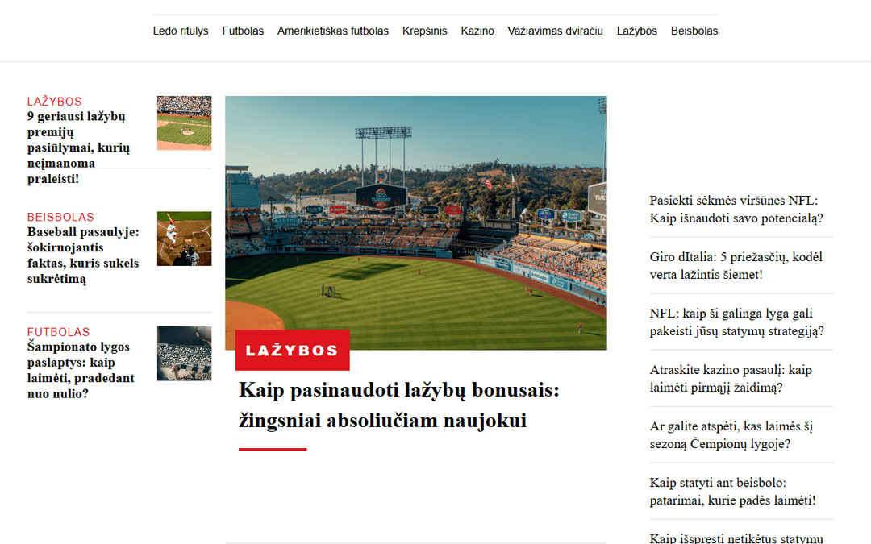
Task: Open the Beisbolas menu item
Action: 694,31
